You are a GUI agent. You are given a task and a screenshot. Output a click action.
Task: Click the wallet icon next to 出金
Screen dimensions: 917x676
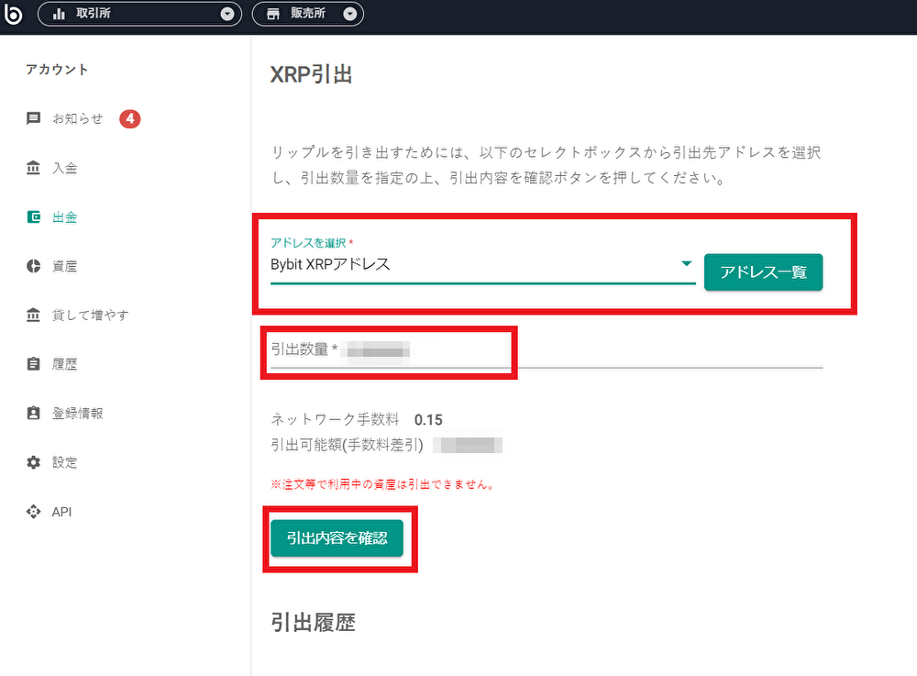click(x=33, y=217)
